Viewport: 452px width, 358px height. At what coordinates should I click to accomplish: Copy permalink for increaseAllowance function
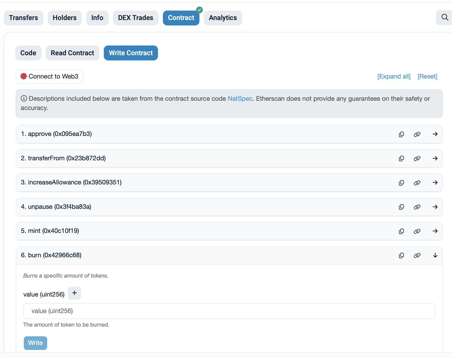click(x=417, y=183)
